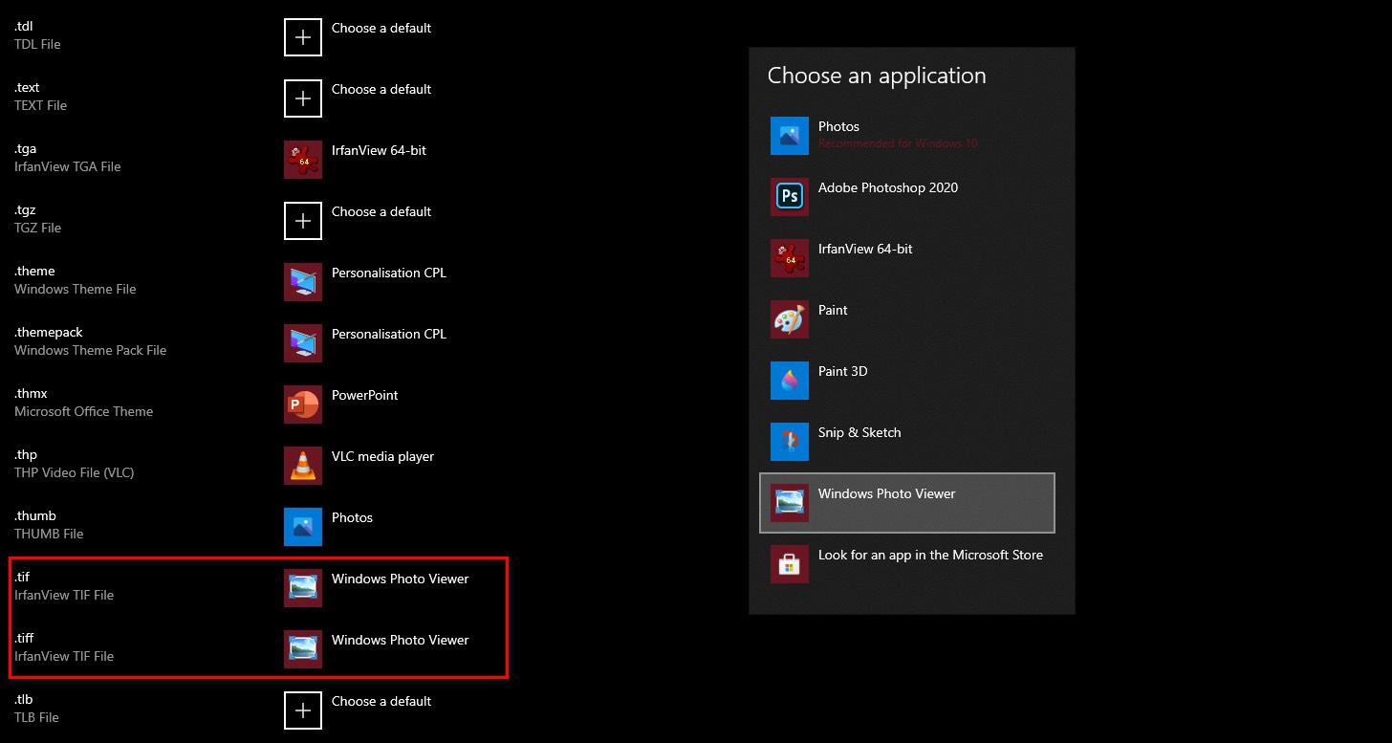The width and height of the screenshot is (1392, 743).
Task: Click Personalisation CPL icon for .theme
Action: tap(303, 282)
